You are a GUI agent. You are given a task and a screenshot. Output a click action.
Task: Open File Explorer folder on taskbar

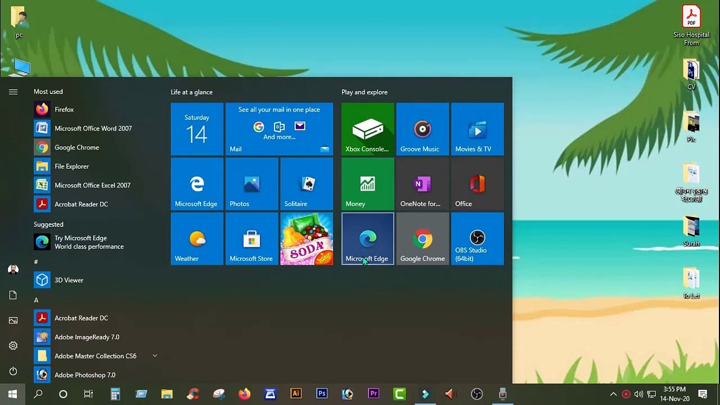tap(167, 394)
